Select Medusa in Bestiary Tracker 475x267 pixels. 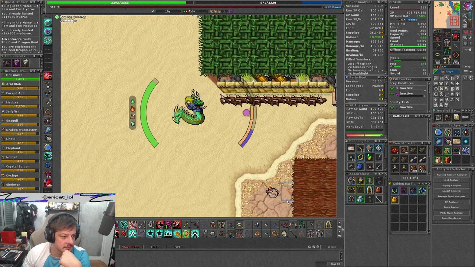coord(20,104)
